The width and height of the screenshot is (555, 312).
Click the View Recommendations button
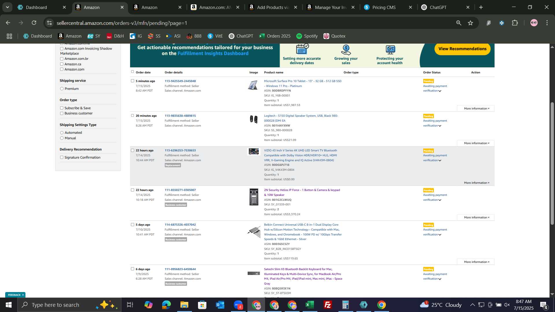[x=462, y=49]
